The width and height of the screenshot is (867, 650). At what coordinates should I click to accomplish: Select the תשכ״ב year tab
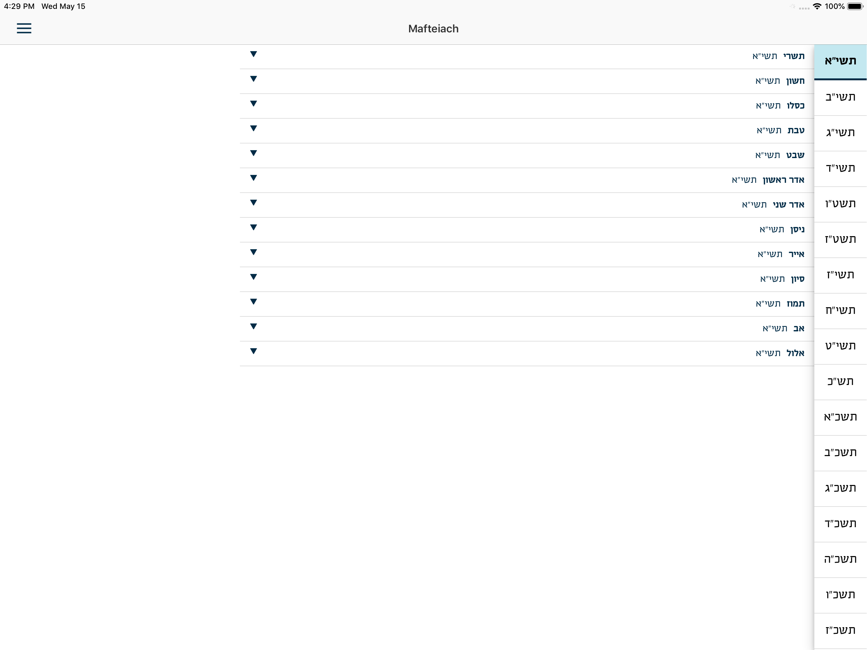[840, 453]
